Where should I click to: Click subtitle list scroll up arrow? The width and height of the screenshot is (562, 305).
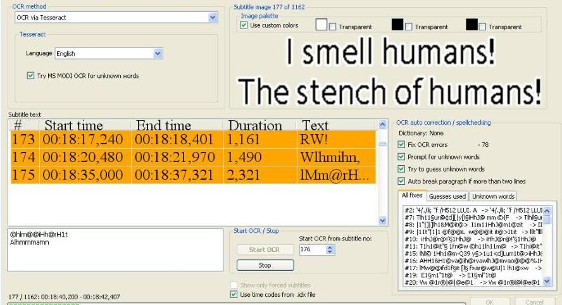click(x=383, y=125)
